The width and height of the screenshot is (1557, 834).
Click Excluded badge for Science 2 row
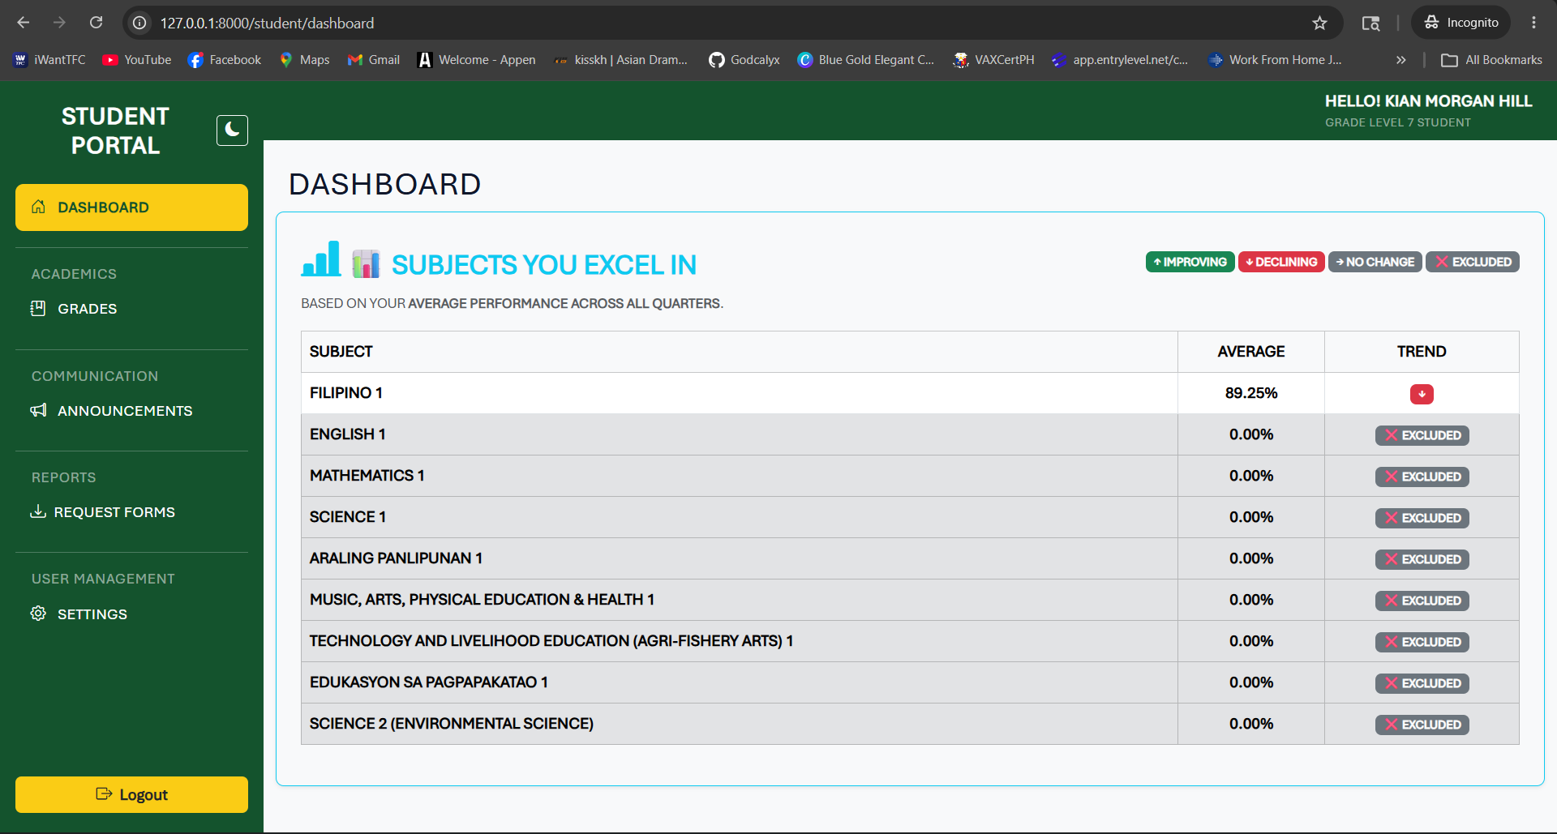pos(1422,725)
